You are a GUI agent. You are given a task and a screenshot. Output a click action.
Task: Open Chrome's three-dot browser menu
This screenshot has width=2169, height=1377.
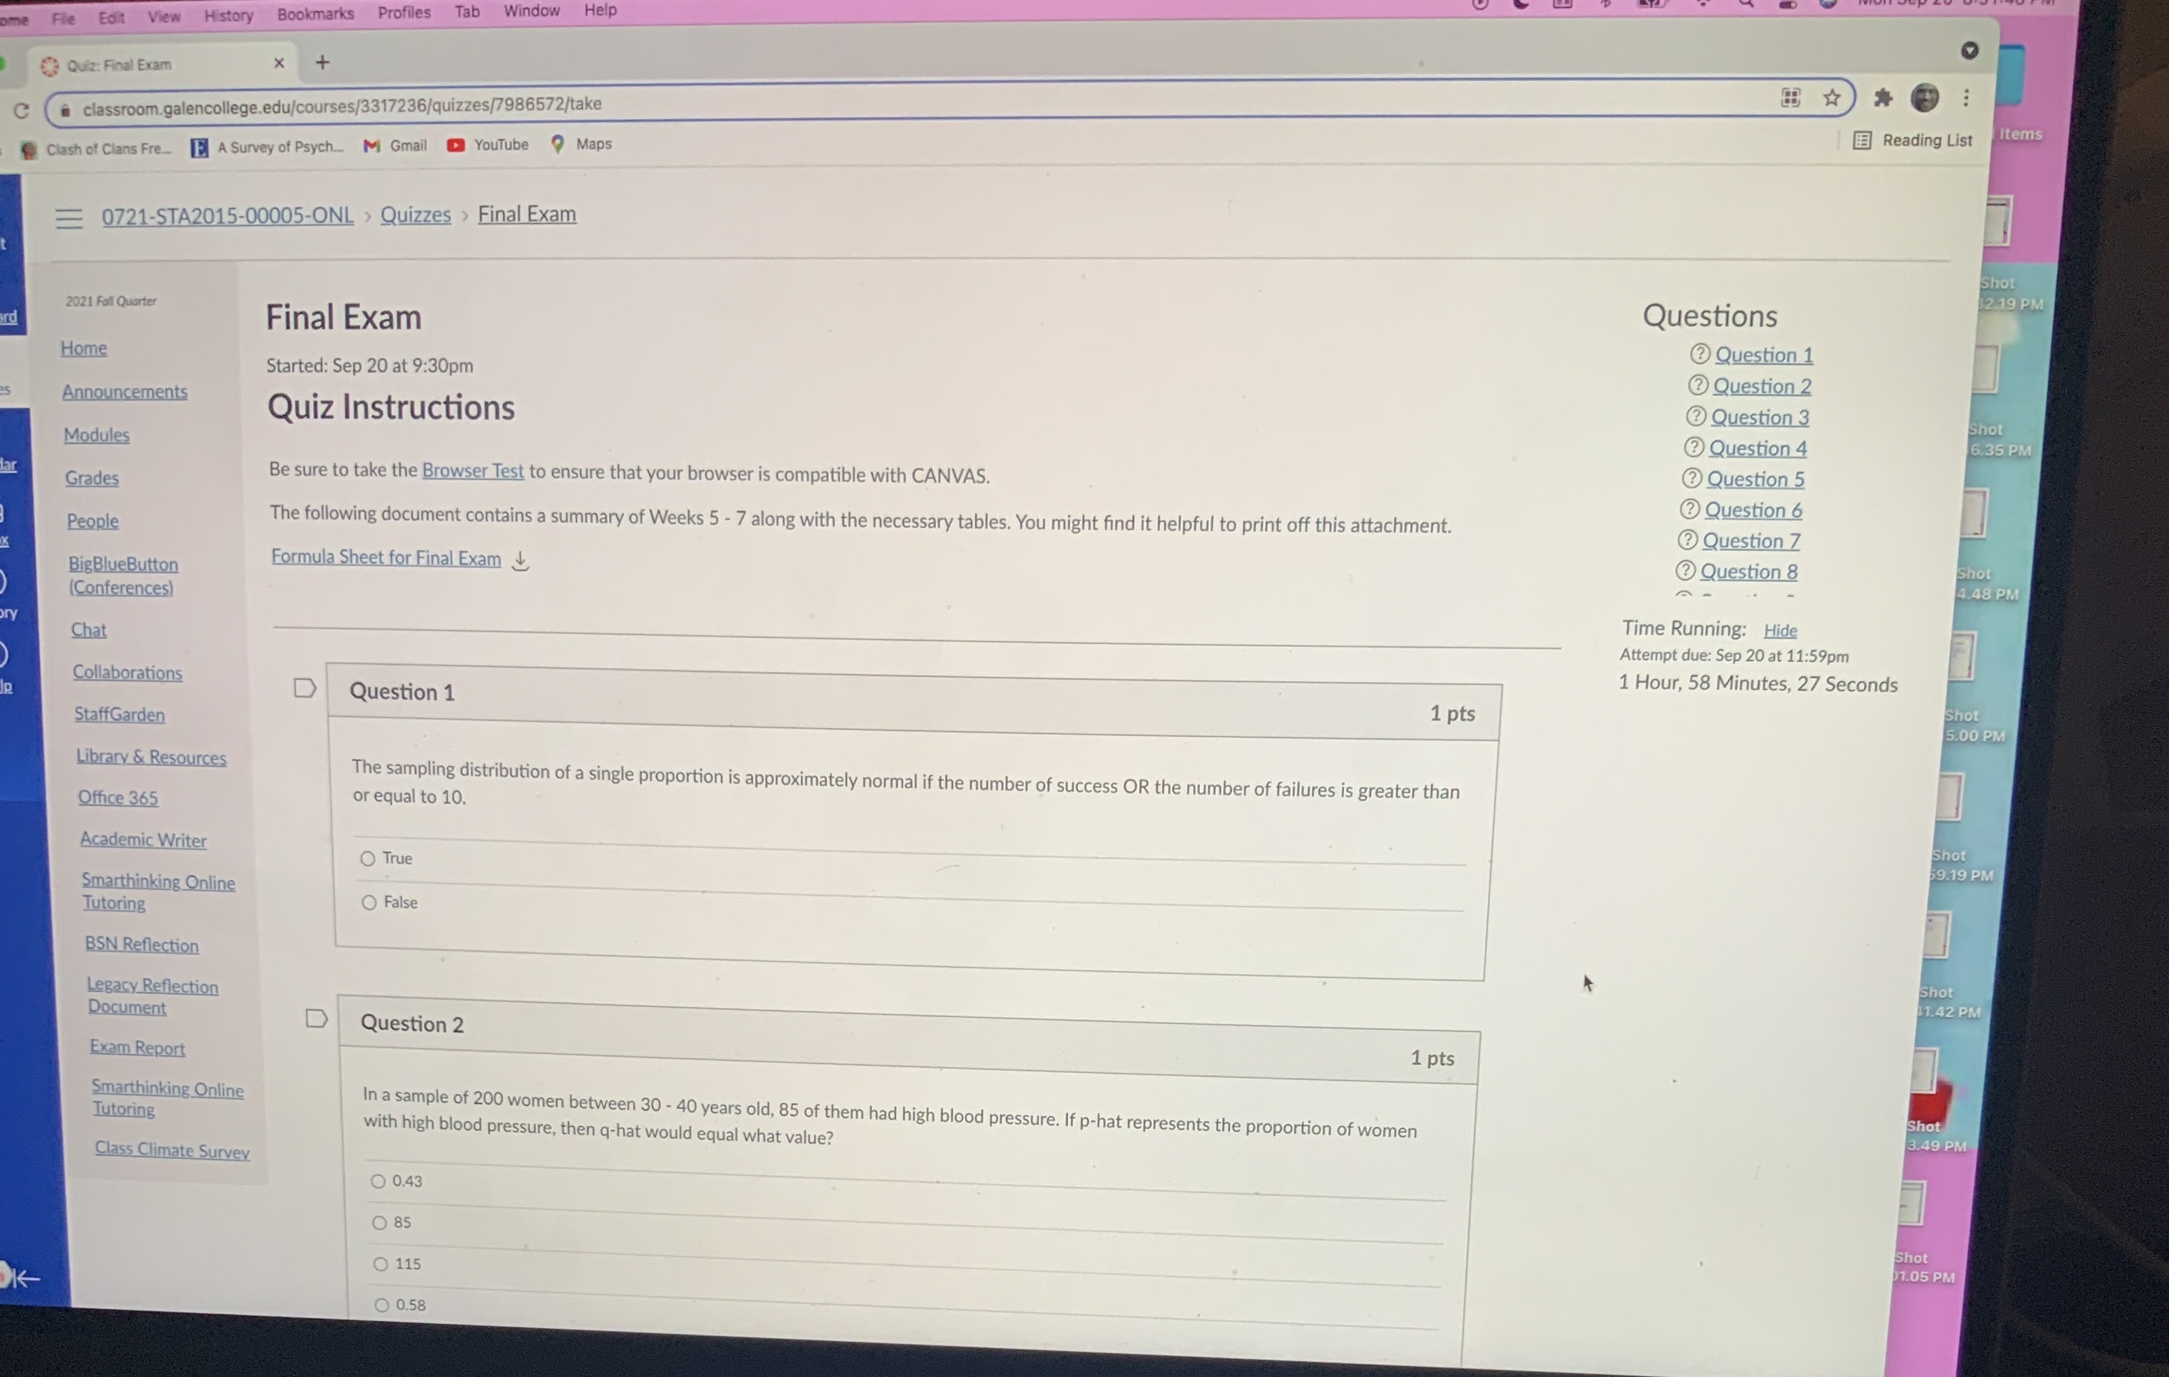[1966, 98]
